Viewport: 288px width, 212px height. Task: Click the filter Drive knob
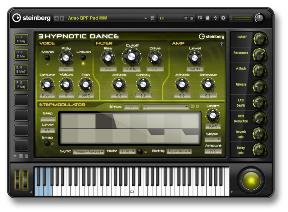(x=155, y=58)
